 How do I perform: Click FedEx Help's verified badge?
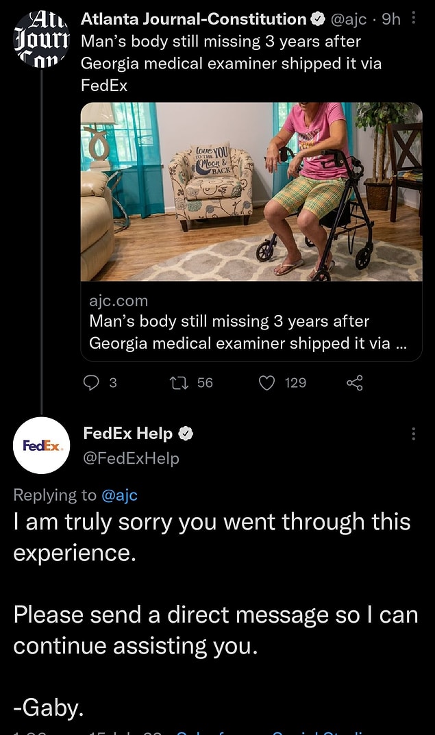186,434
